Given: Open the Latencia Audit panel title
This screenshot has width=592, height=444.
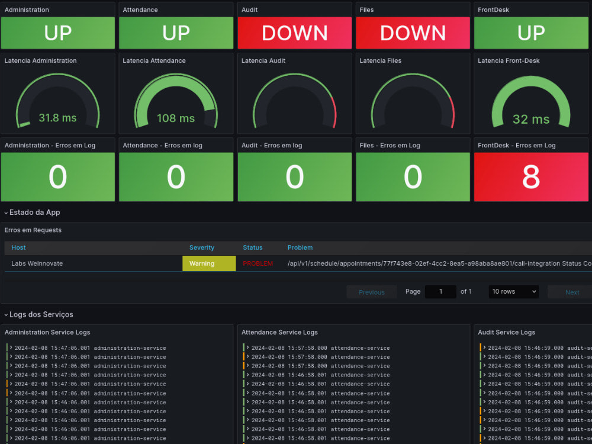Looking at the screenshot, I should coord(263,60).
